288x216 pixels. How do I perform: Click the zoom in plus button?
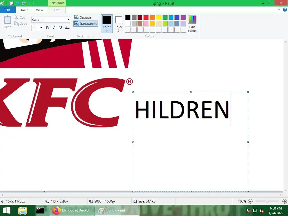[285, 201]
